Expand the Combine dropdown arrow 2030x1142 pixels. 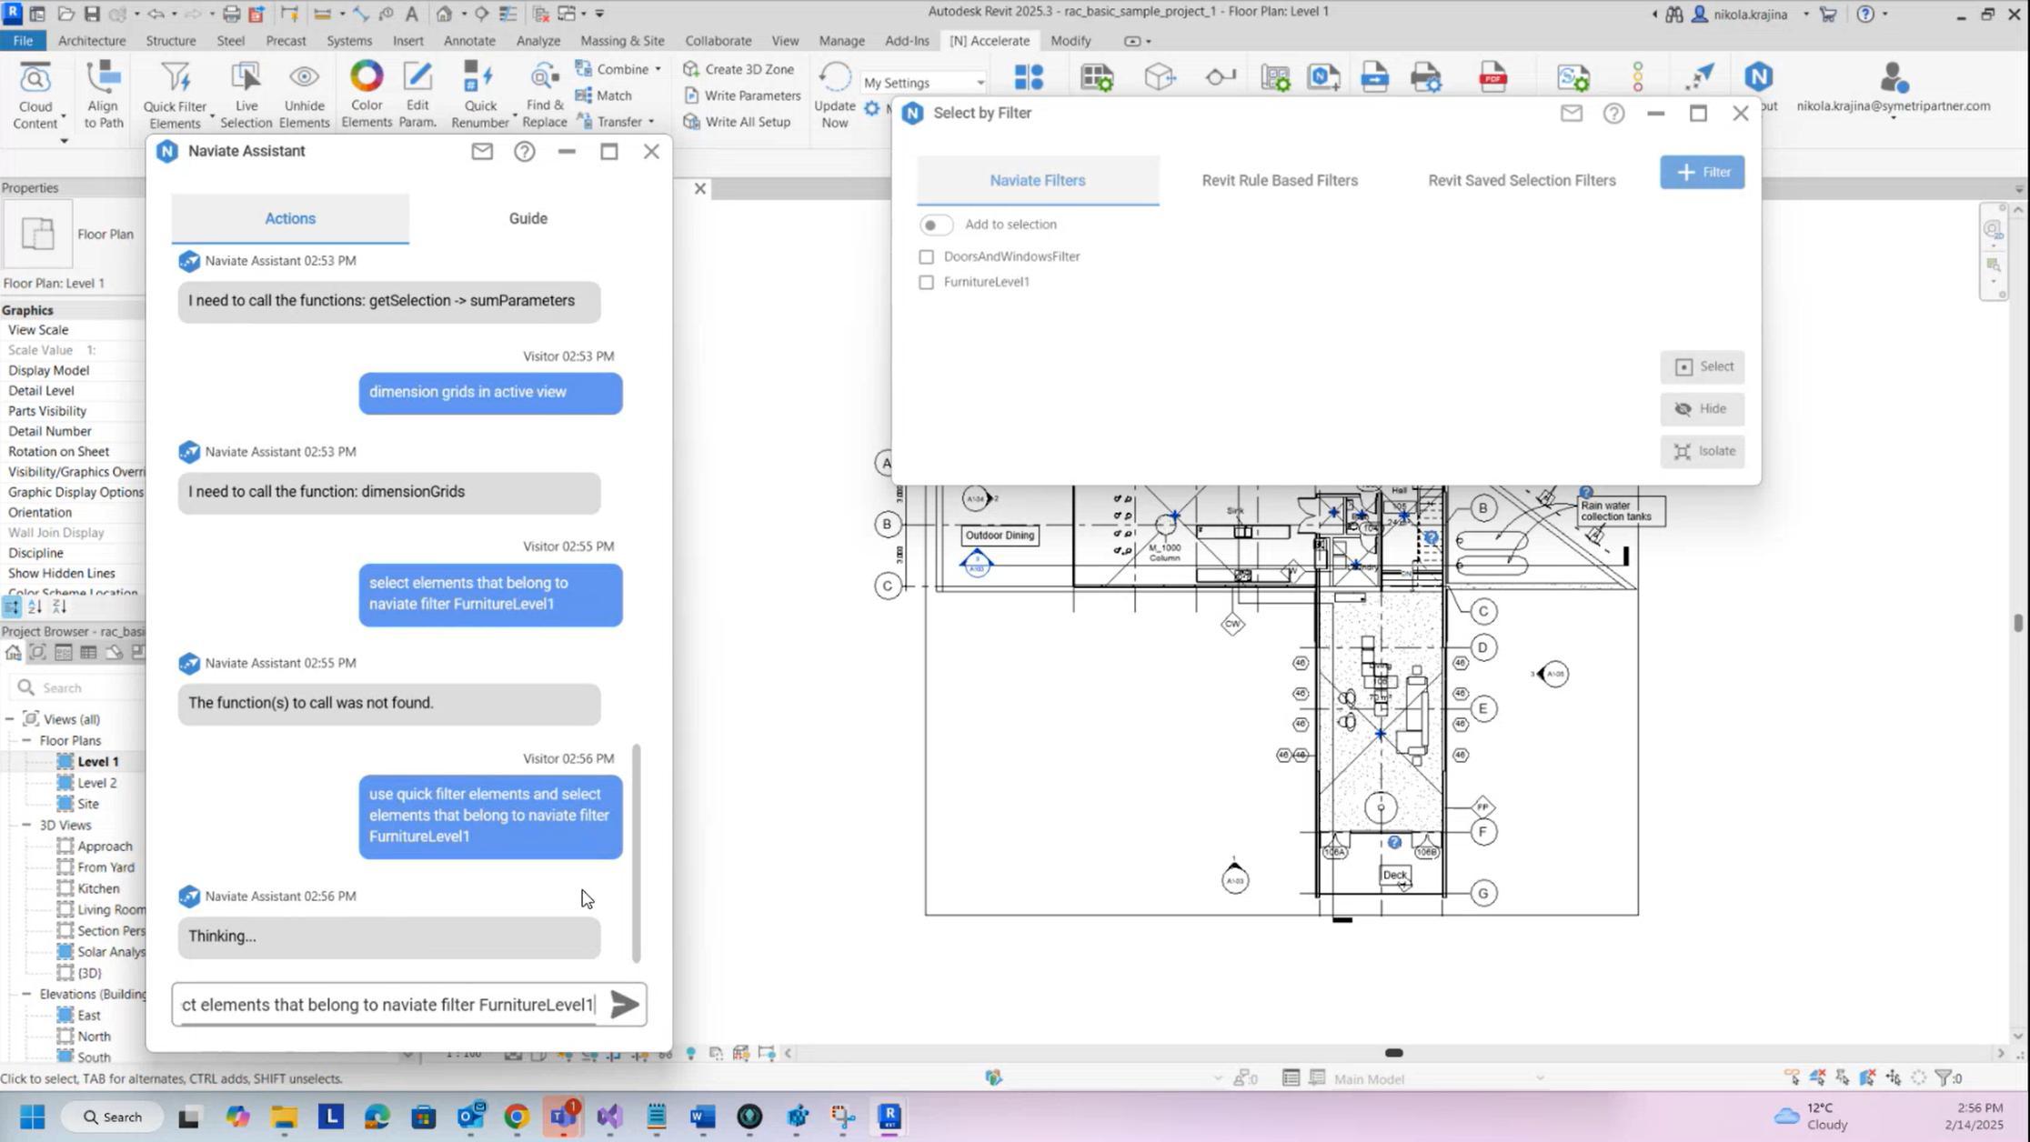point(658,70)
